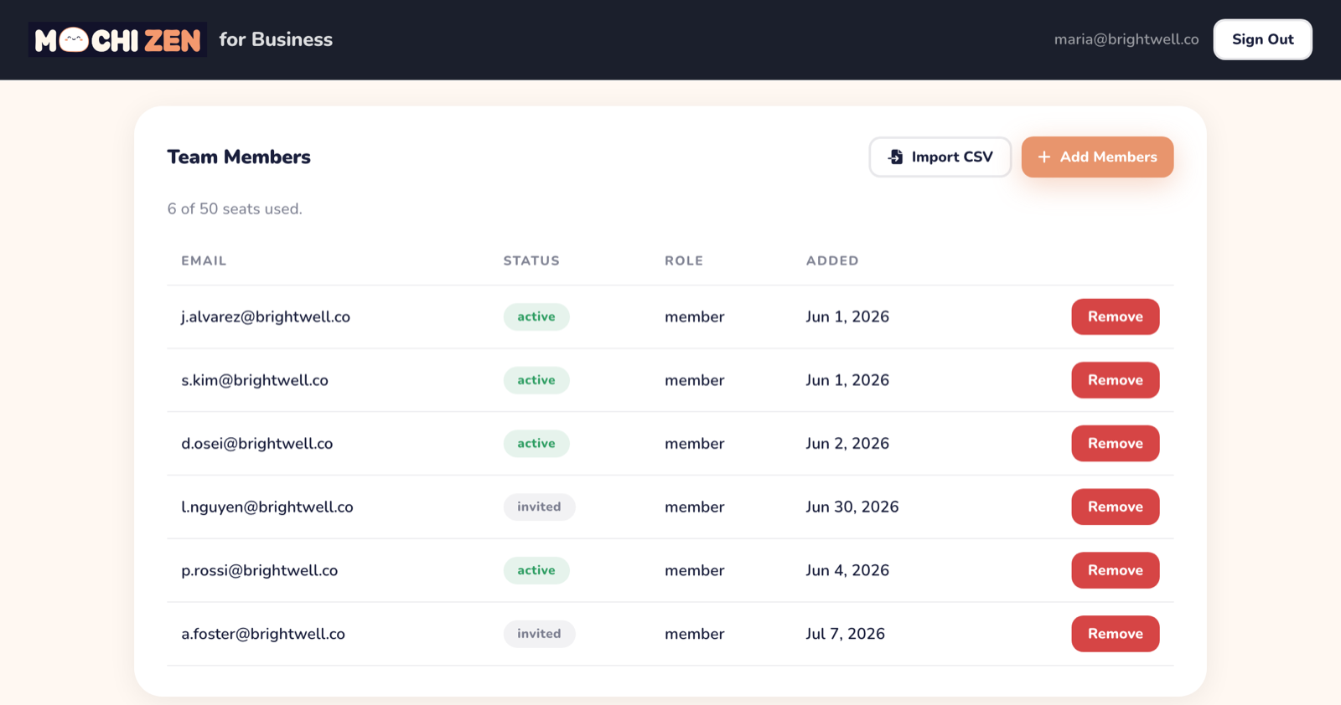Image resolution: width=1341 pixels, height=705 pixels.
Task: Click the invited badge for l.nguyen
Action: (539, 507)
